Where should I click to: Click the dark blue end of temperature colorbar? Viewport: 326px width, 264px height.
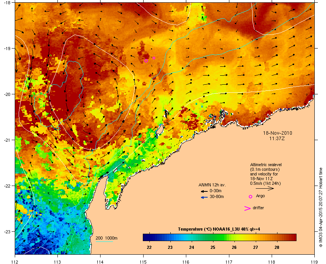[147, 237]
